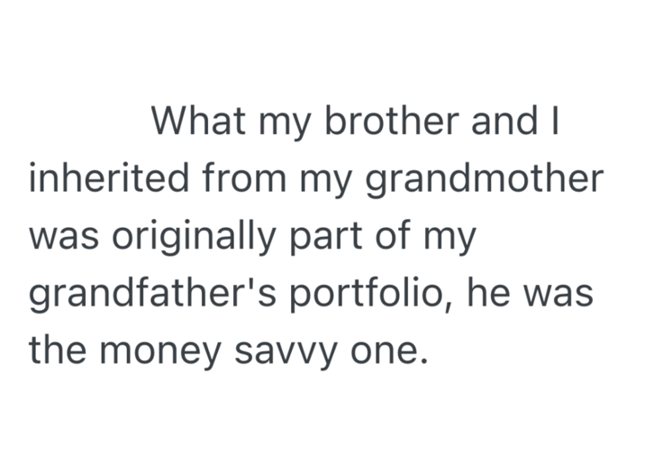Click the word "was" before "originally"

(x=63, y=238)
